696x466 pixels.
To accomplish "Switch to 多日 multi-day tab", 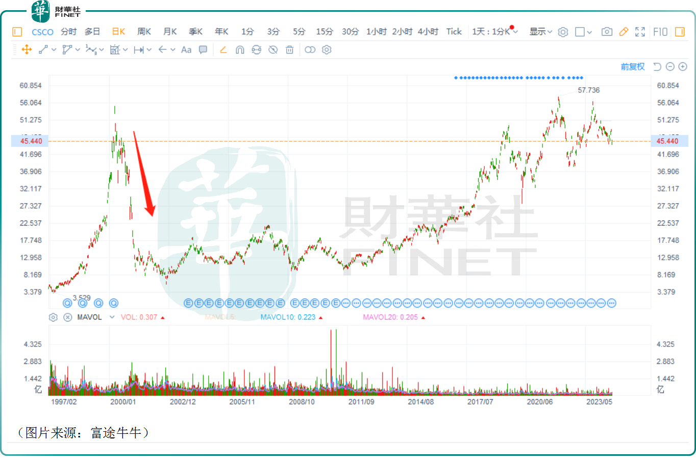I will point(92,32).
